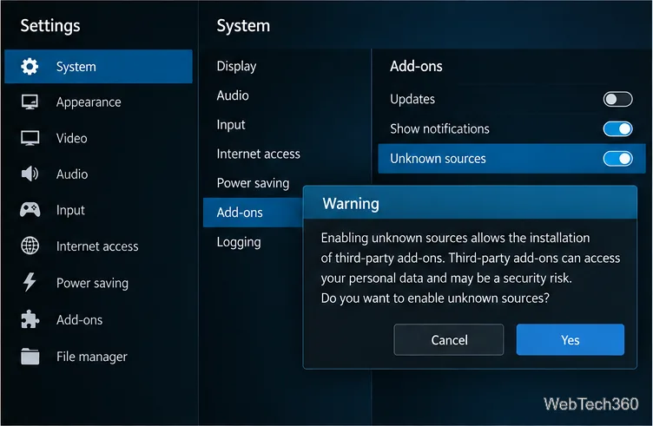Click the Add-ons panel heading

click(x=416, y=66)
